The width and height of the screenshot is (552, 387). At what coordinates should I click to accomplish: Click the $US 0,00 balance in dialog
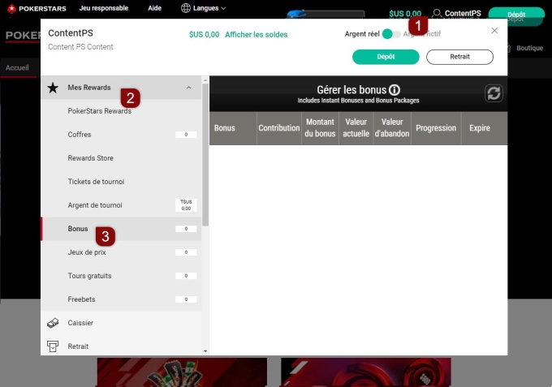click(x=205, y=34)
